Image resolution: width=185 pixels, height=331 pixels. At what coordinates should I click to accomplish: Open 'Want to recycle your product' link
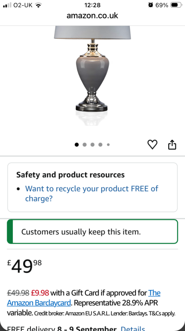[x=92, y=193]
